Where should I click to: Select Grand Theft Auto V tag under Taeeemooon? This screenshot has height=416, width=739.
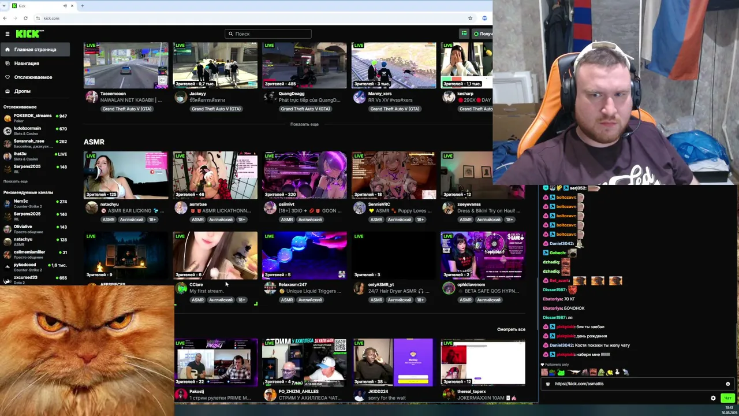(127, 109)
